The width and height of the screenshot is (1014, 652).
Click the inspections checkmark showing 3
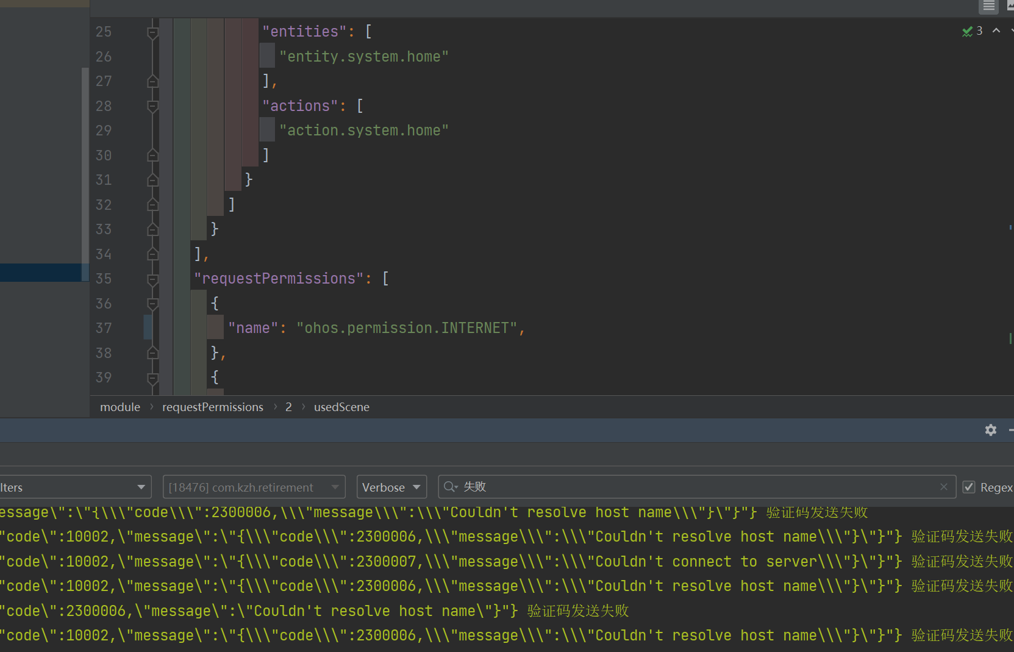[973, 31]
